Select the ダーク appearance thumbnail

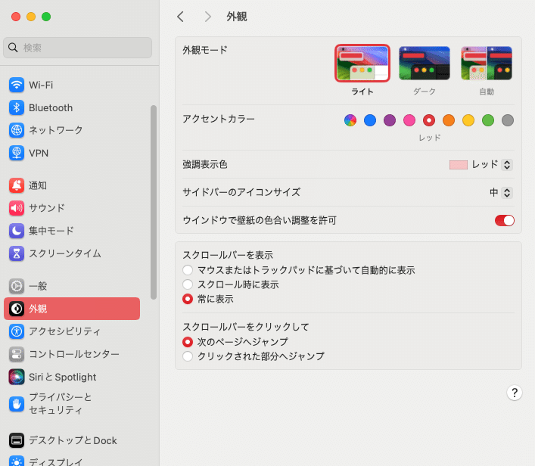point(425,63)
